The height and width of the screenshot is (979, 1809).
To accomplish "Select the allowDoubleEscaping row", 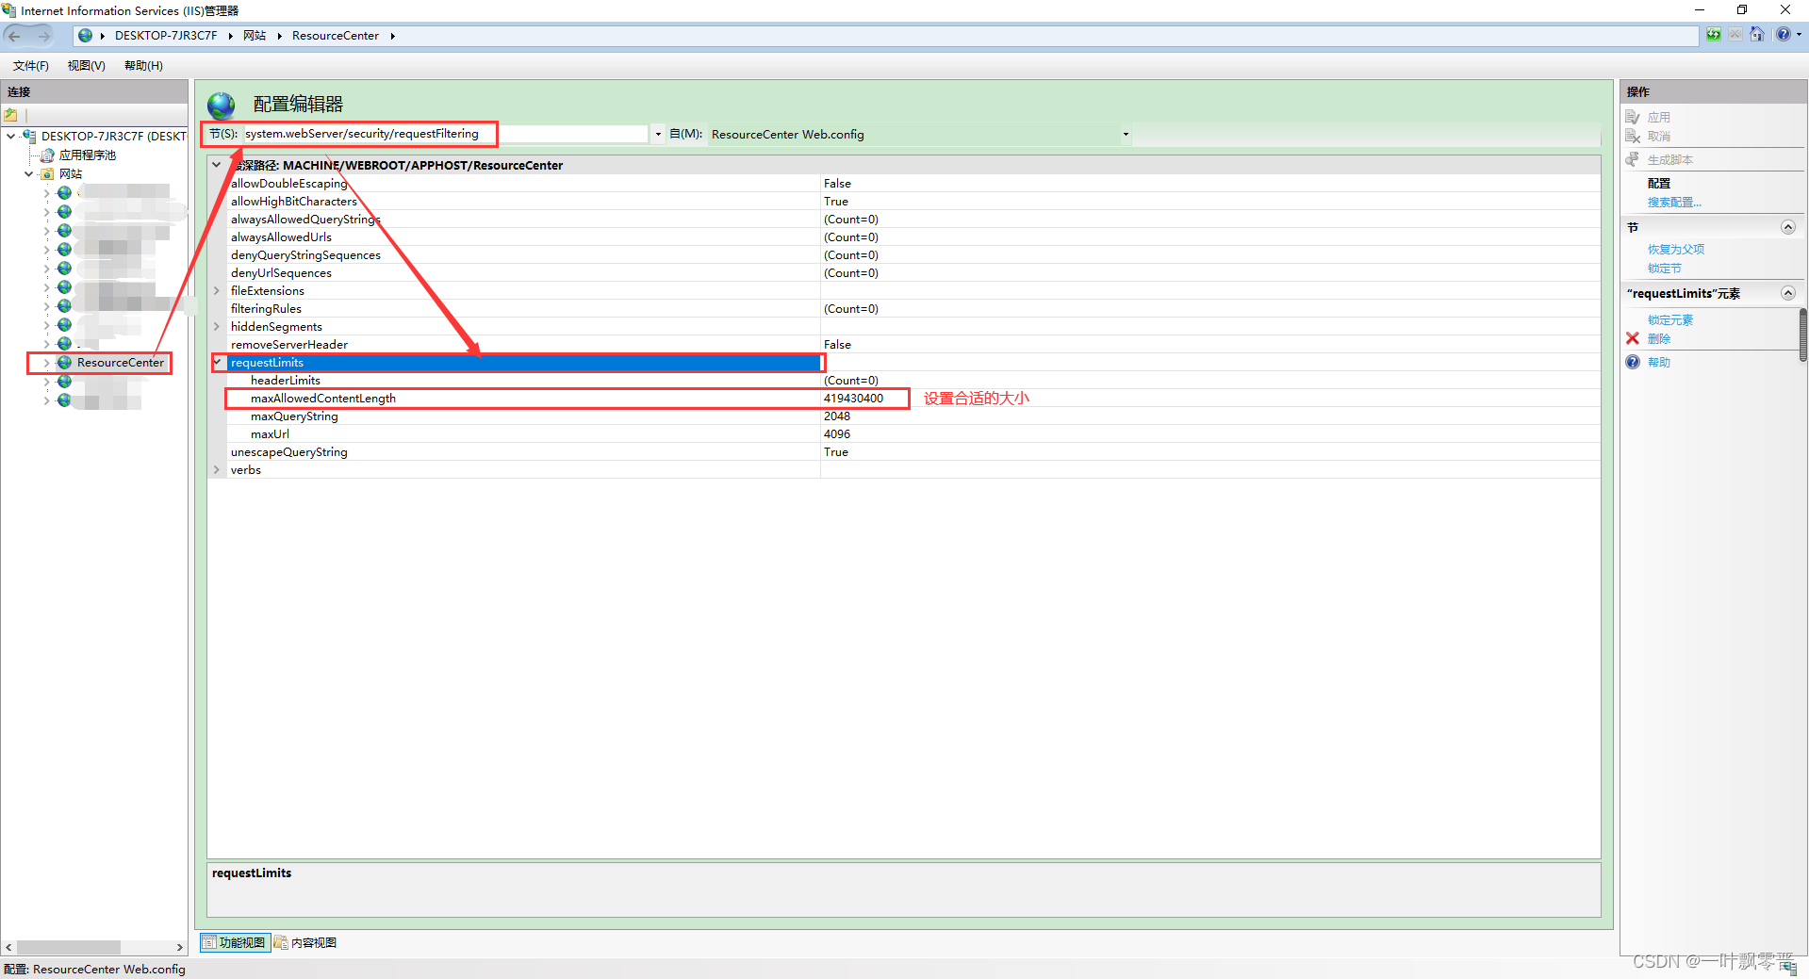I will click(x=913, y=184).
